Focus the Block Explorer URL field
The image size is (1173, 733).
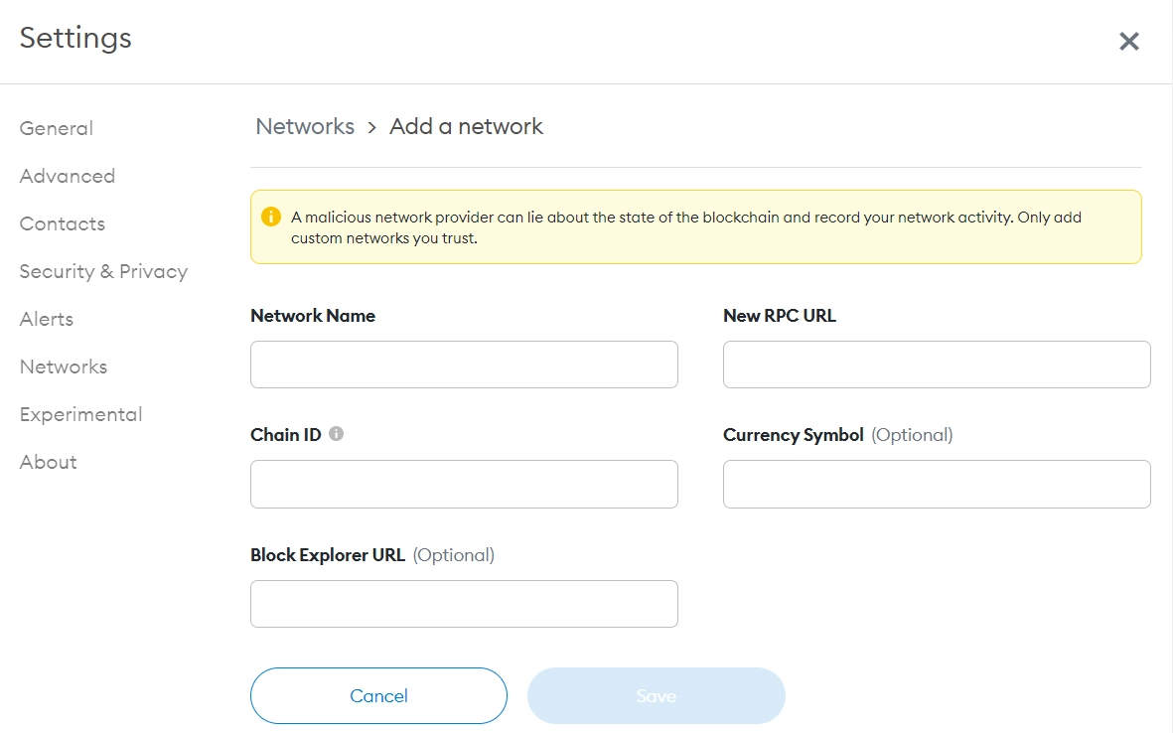point(464,604)
